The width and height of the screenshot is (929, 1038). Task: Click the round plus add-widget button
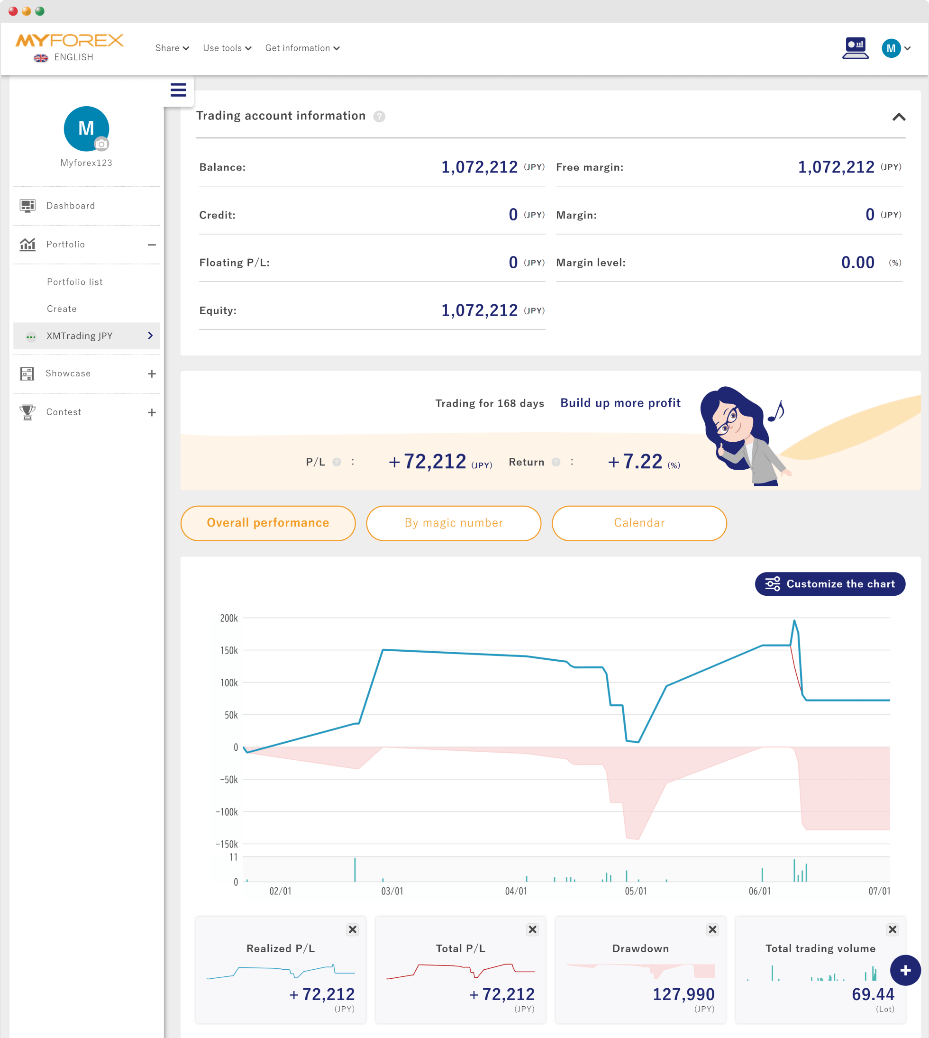point(905,970)
